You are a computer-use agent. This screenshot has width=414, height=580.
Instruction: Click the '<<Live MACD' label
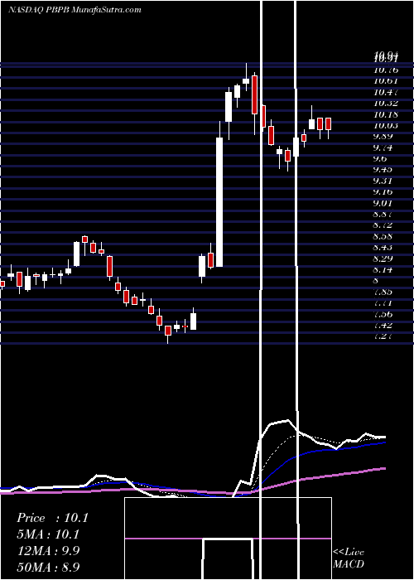(x=349, y=558)
